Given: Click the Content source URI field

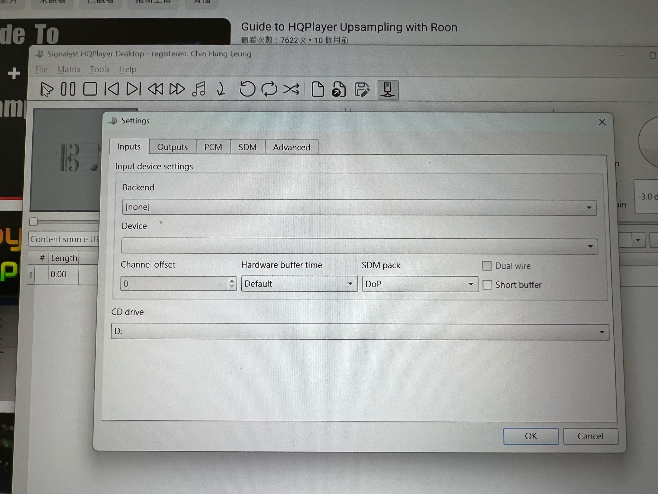Looking at the screenshot, I should click(x=64, y=239).
